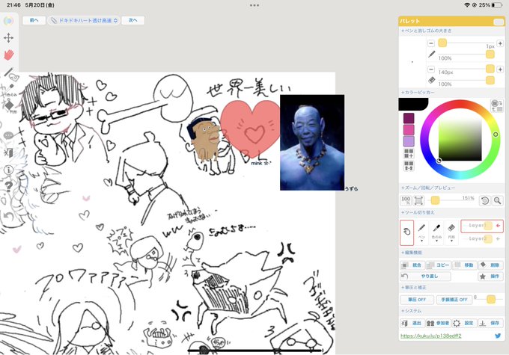Viewport: 509px width, 355px height.
Task: Click the exit door icon in left sidebar
Action: (9, 152)
